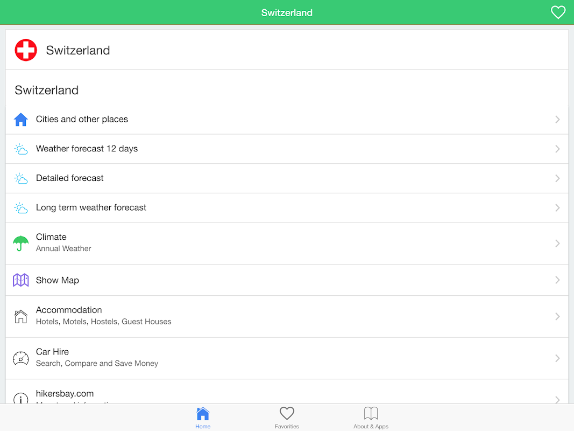Switch to the Favorities tab

tap(287, 418)
